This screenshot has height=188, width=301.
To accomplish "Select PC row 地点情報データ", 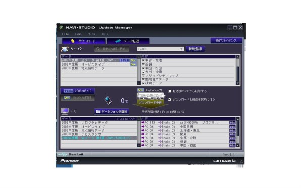I will coord(99,130).
